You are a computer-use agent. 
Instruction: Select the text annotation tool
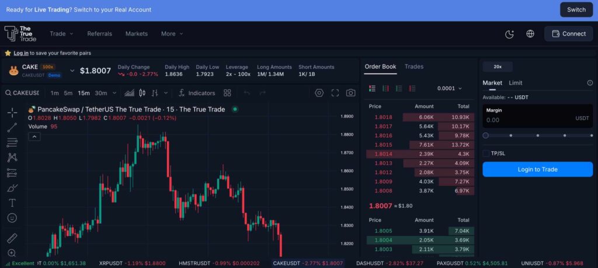click(12, 203)
